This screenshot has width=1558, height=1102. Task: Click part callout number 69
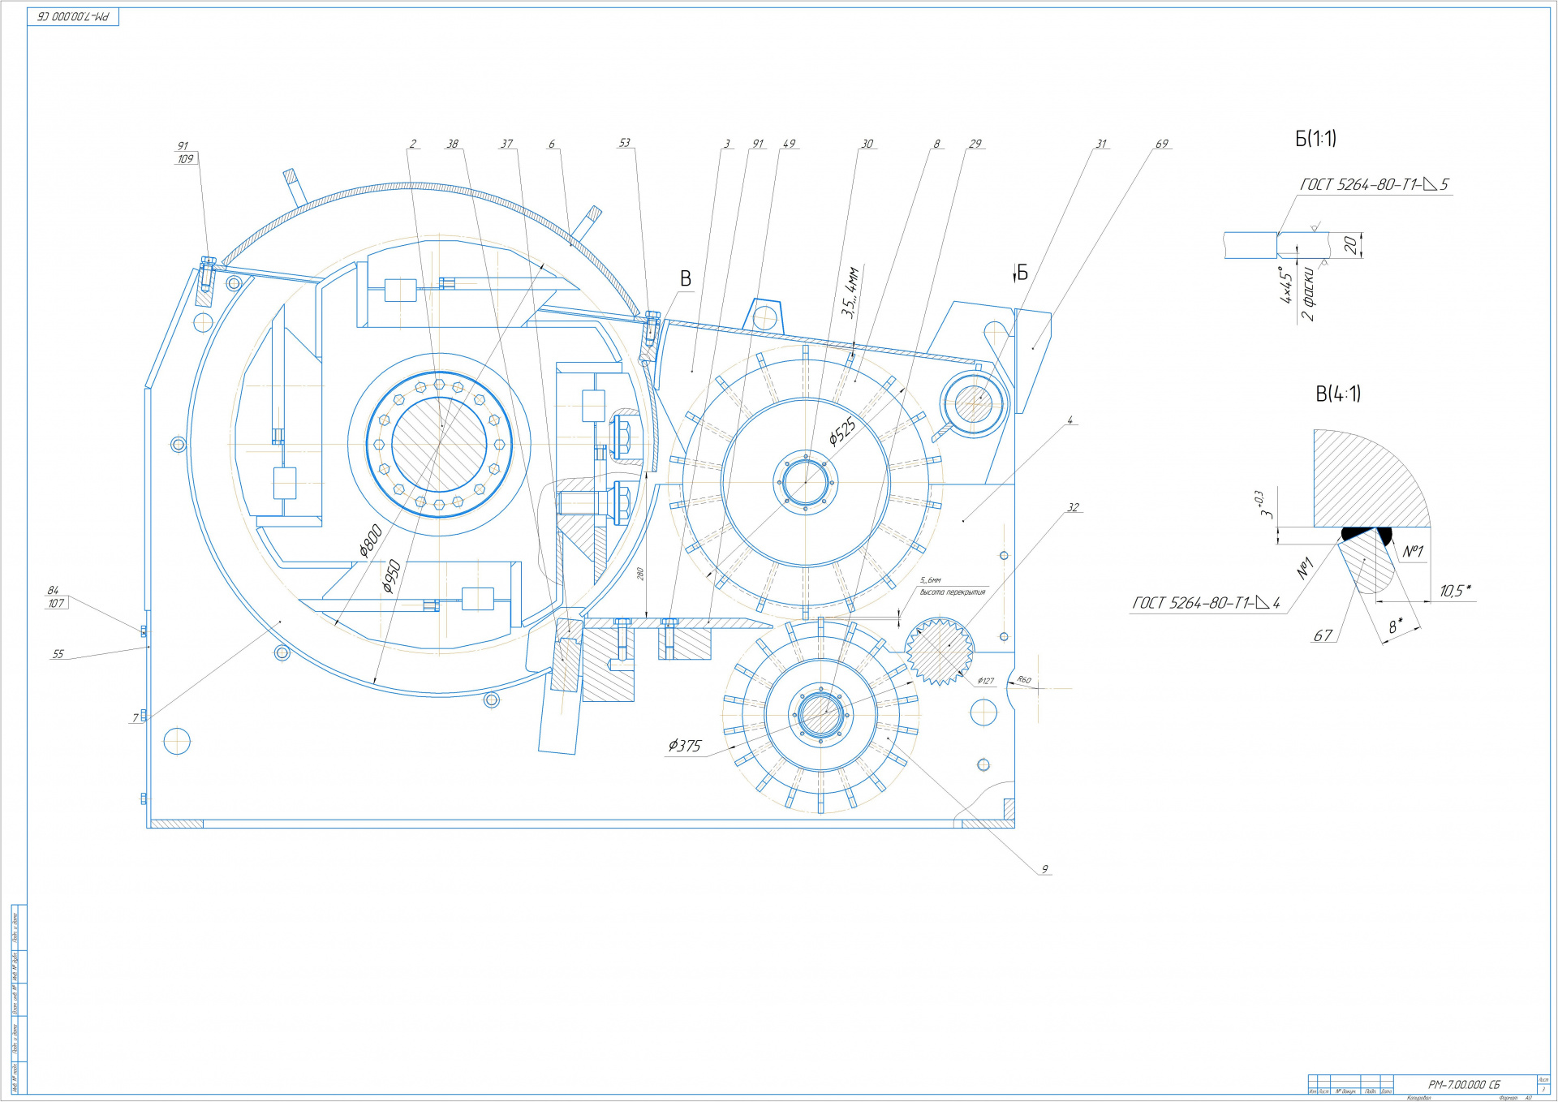click(1161, 144)
